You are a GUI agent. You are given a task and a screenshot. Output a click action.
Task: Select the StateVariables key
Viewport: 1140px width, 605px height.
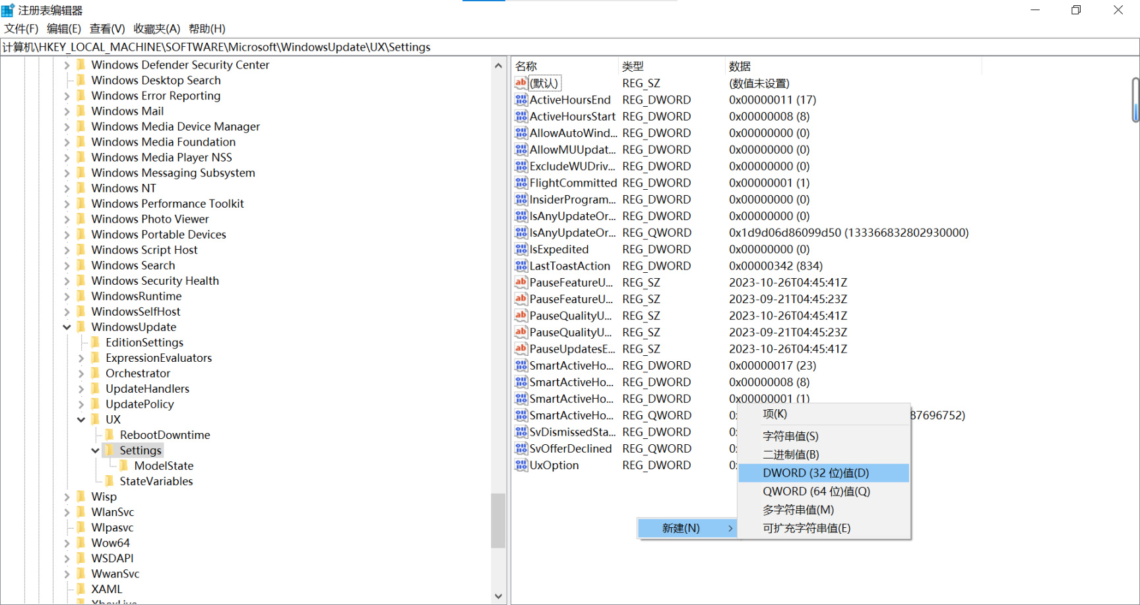[x=156, y=481]
